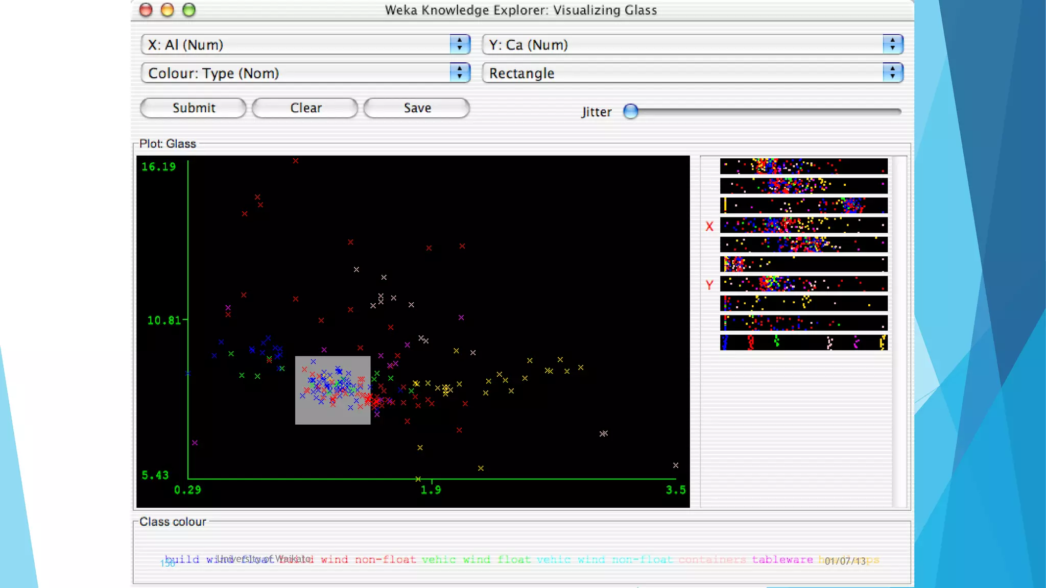Click the Jitter slider handle
Viewport: 1046px width, 588px height.
click(x=631, y=111)
